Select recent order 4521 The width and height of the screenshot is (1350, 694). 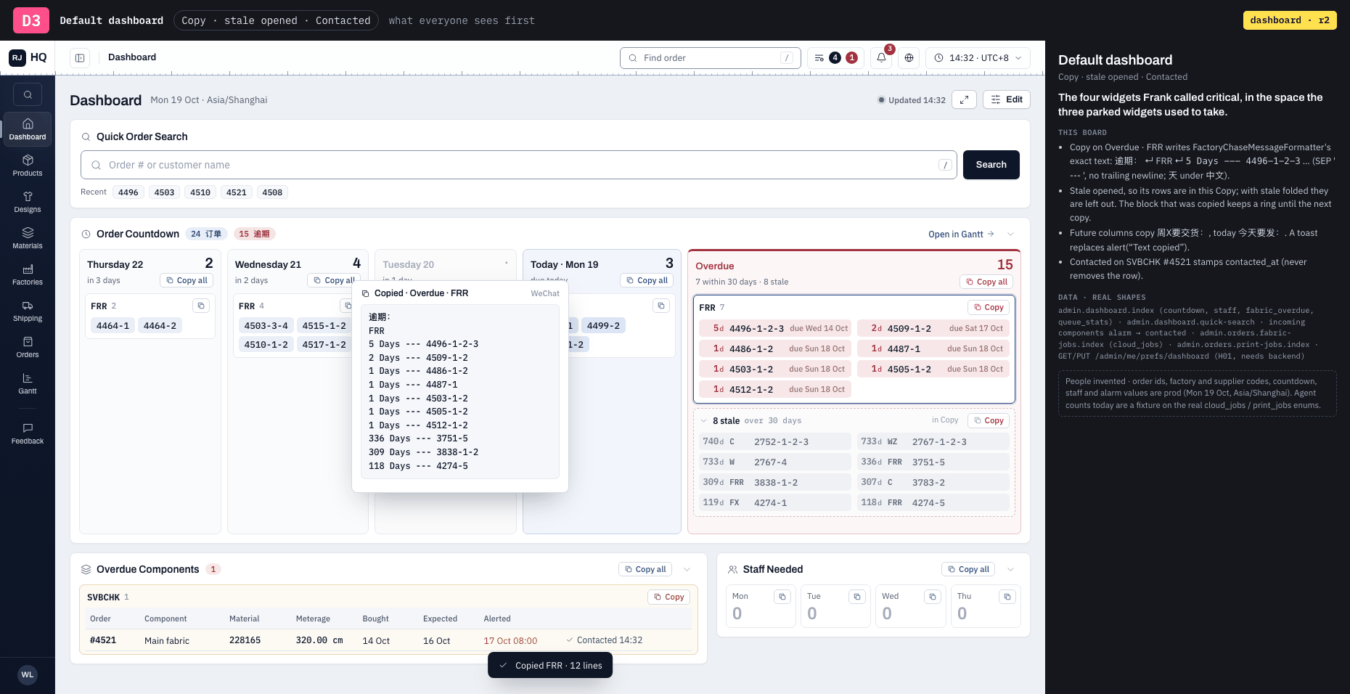coord(236,192)
